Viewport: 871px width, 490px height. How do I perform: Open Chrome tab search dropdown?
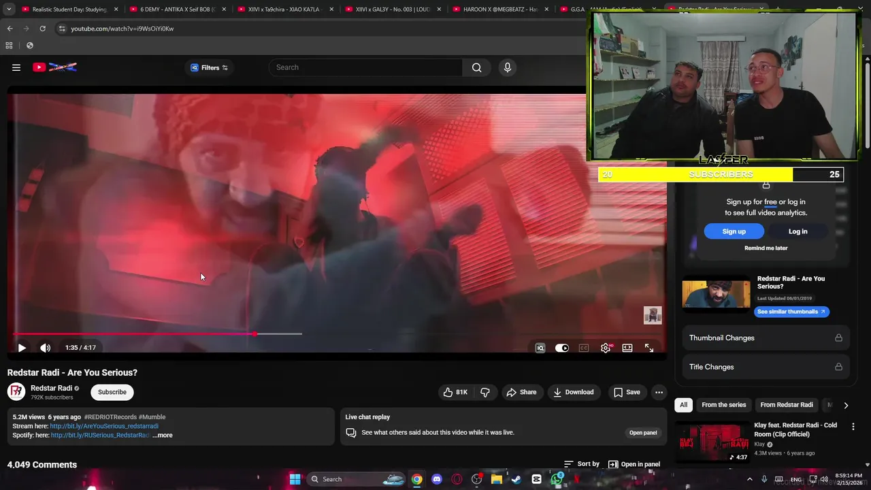(x=9, y=10)
